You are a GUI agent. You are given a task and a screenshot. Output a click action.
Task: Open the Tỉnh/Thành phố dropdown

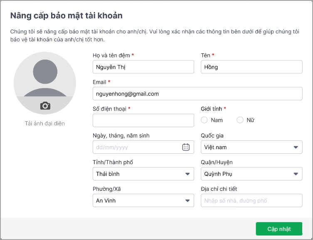point(143,174)
